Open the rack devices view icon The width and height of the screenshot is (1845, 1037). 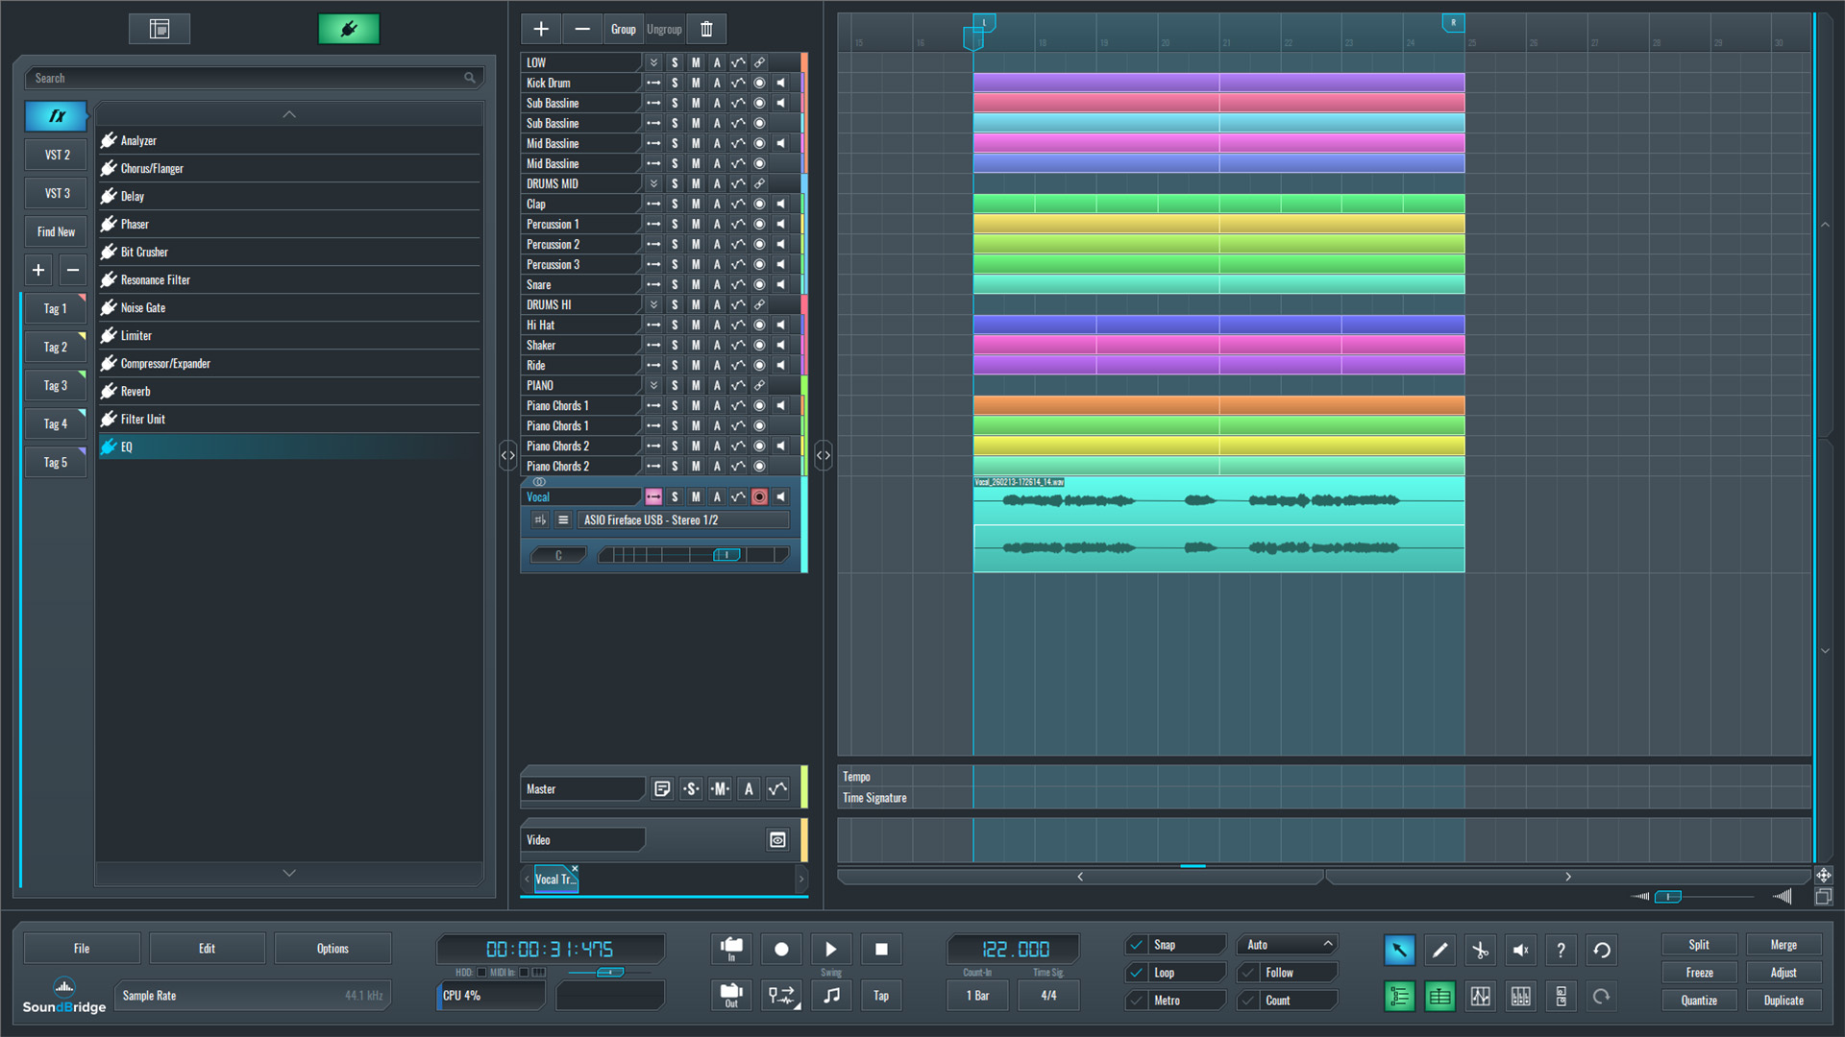[x=1561, y=996]
